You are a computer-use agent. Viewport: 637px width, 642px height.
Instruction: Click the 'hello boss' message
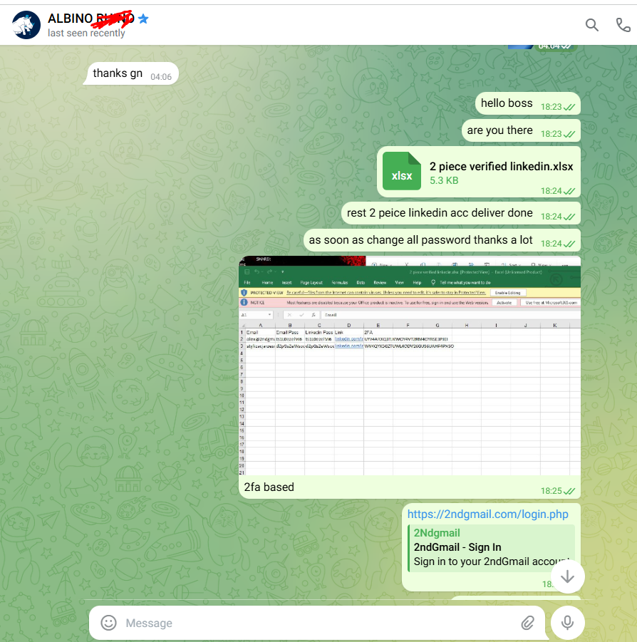[x=528, y=103]
